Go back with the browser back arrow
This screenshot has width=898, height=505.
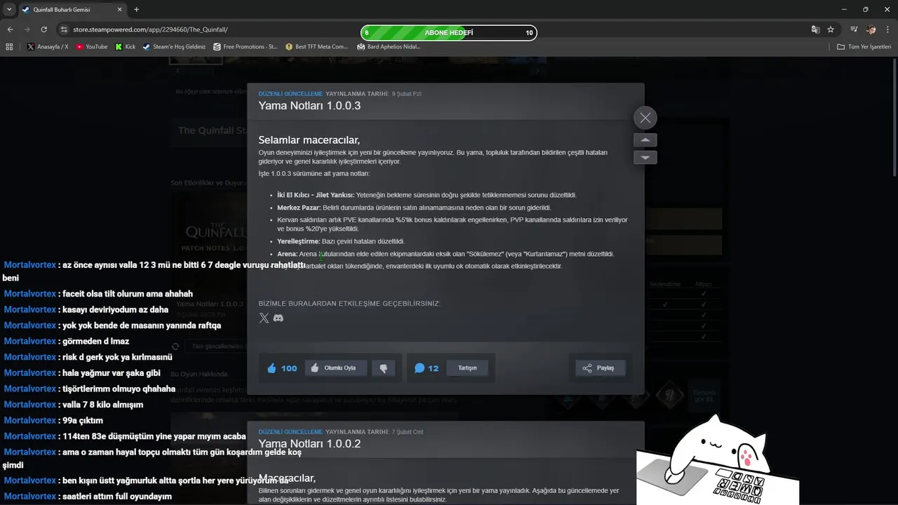[x=10, y=29]
